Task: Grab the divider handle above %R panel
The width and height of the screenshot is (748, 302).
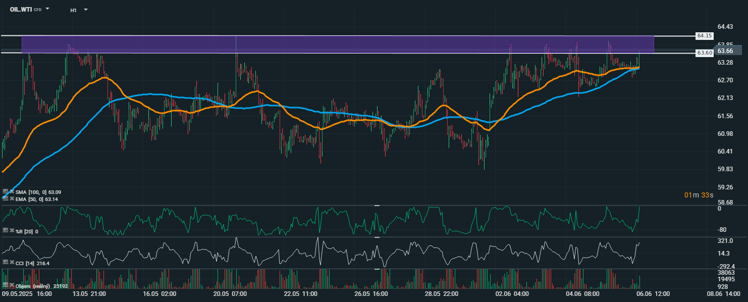Action: tap(377, 206)
